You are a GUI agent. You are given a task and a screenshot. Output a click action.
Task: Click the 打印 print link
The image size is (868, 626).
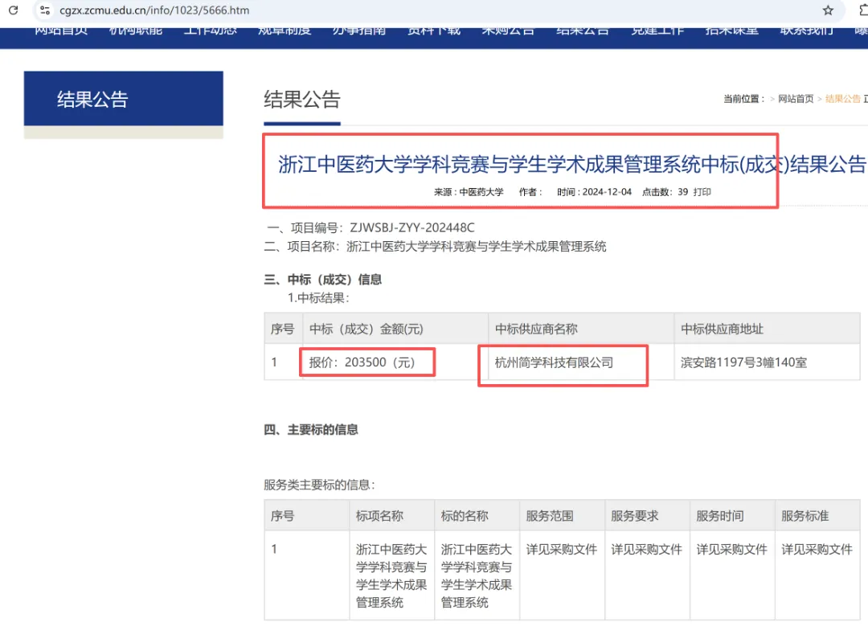[702, 192]
